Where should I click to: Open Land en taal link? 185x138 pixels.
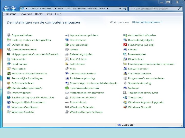20,64
